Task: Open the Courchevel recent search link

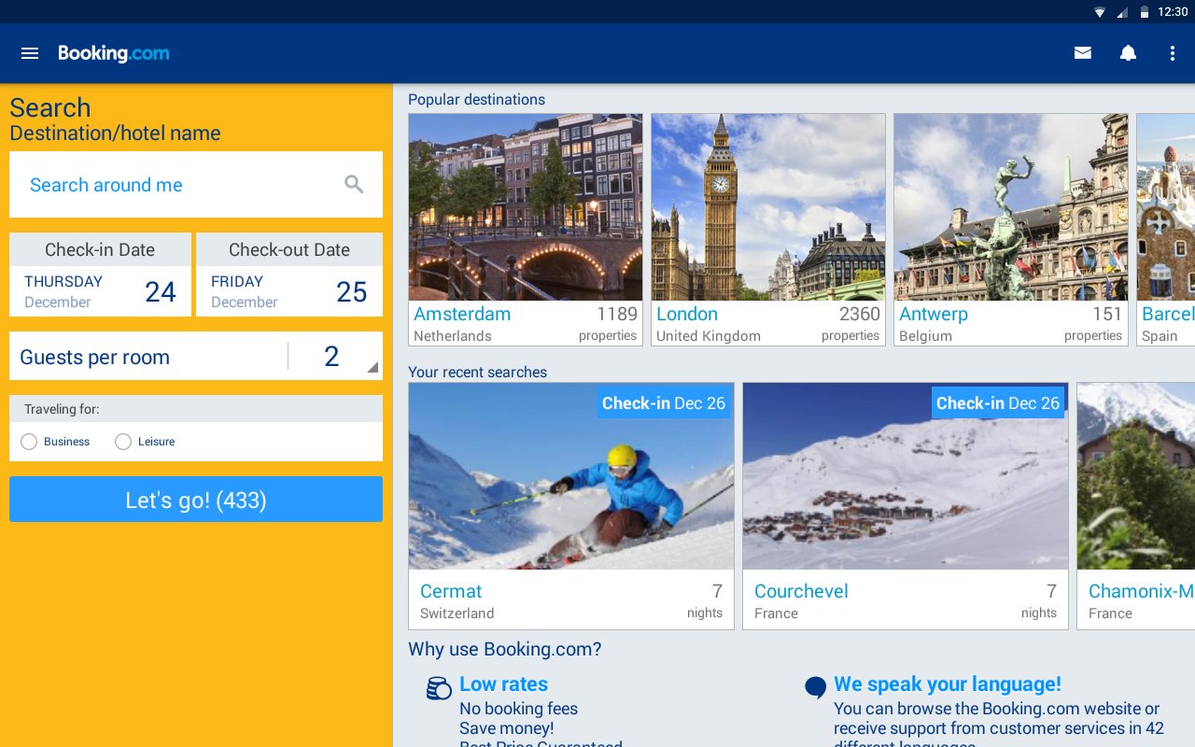Action: pyautogui.click(x=801, y=591)
